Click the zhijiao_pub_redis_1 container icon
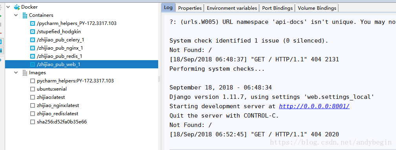The image size is (396, 150). click(x=32, y=56)
